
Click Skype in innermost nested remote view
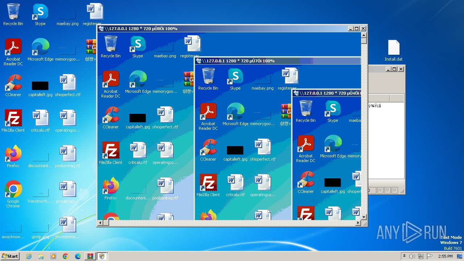coord(333,111)
